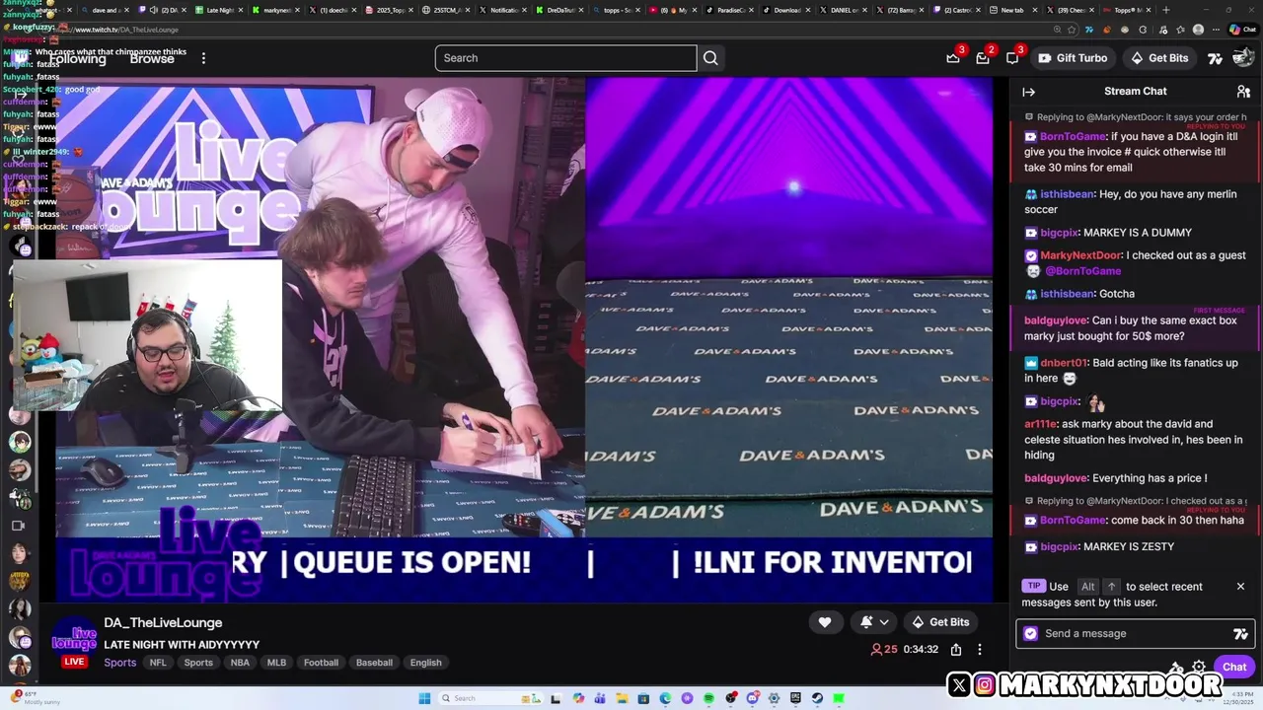1263x710 pixels.
Task: Click the Gift Turbo button
Action: (x=1072, y=58)
